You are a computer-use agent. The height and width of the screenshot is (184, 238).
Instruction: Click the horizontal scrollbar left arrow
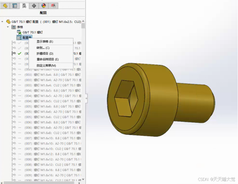tap(2, 183)
